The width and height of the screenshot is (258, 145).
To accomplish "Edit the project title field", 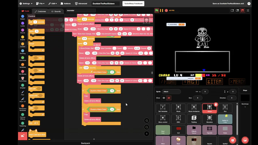I will tap(106, 4).
